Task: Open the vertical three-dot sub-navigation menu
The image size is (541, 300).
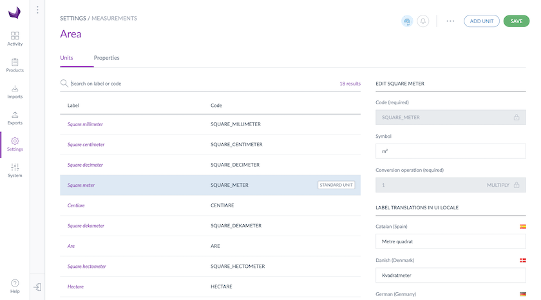Action: click(x=37, y=10)
